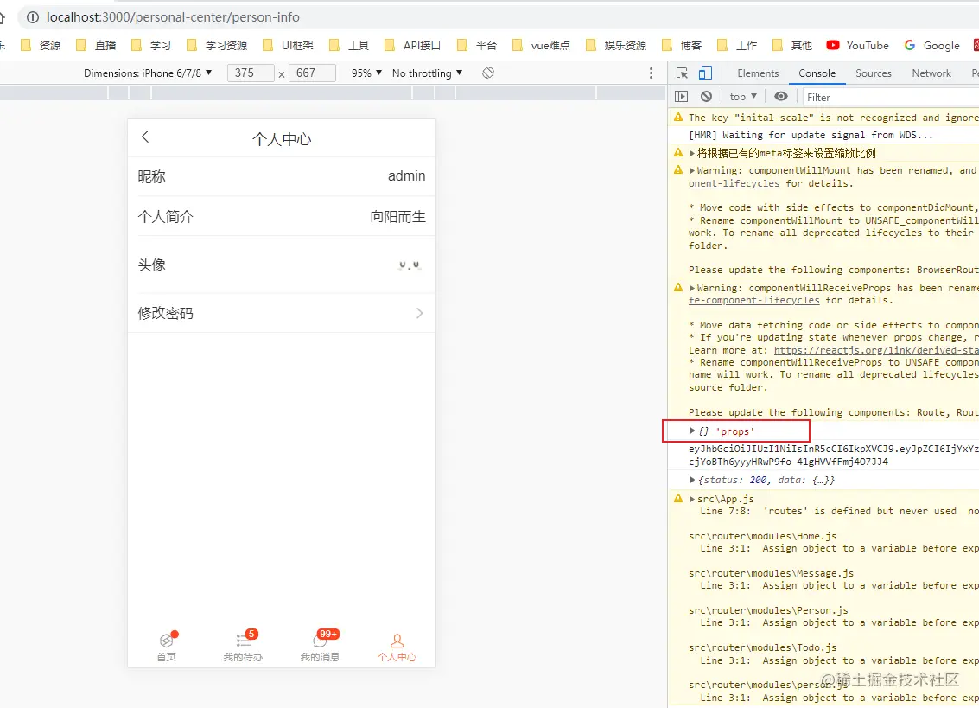
Task: Click the avatar thumbnail in 头像 row
Action: (410, 265)
